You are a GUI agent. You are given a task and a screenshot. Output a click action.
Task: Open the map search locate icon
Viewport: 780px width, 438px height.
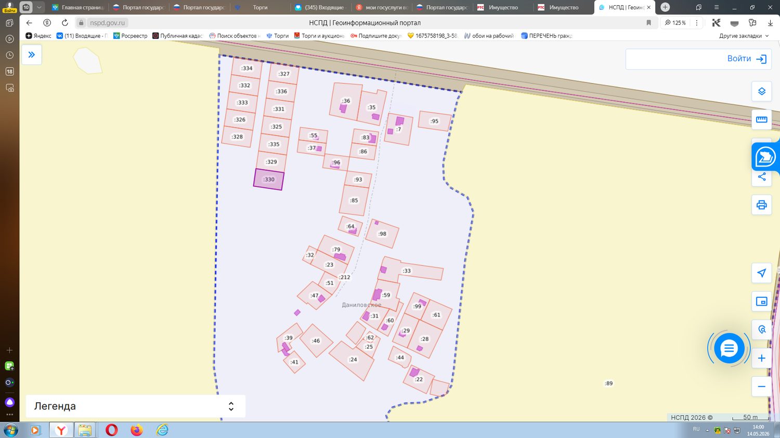click(761, 330)
